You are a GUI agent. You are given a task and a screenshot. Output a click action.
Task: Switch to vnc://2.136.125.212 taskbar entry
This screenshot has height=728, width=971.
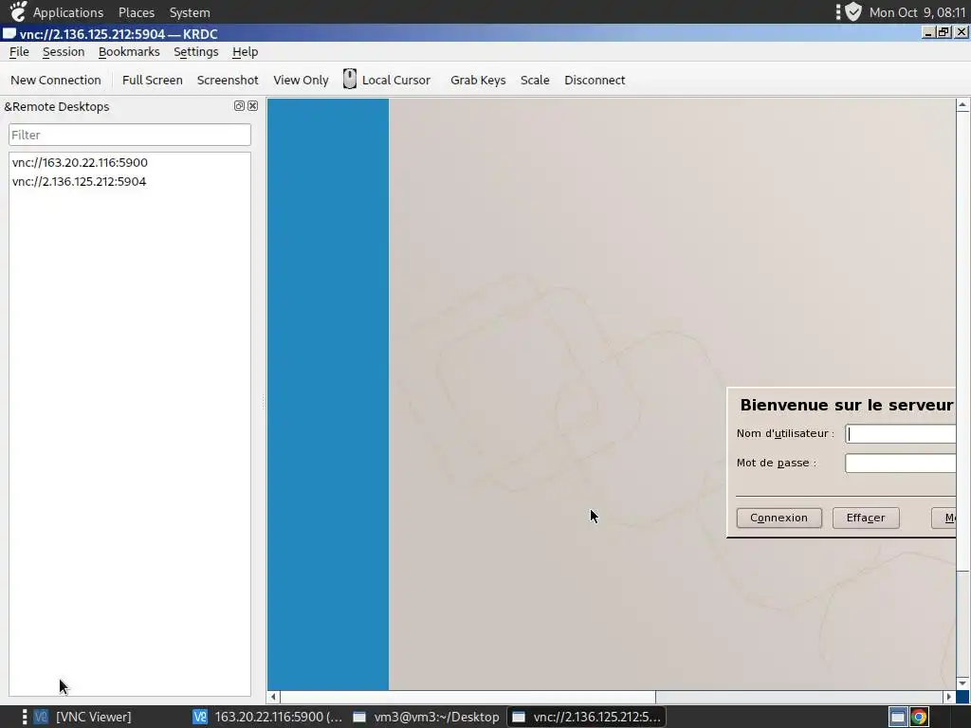pyautogui.click(x=586, y=717)
